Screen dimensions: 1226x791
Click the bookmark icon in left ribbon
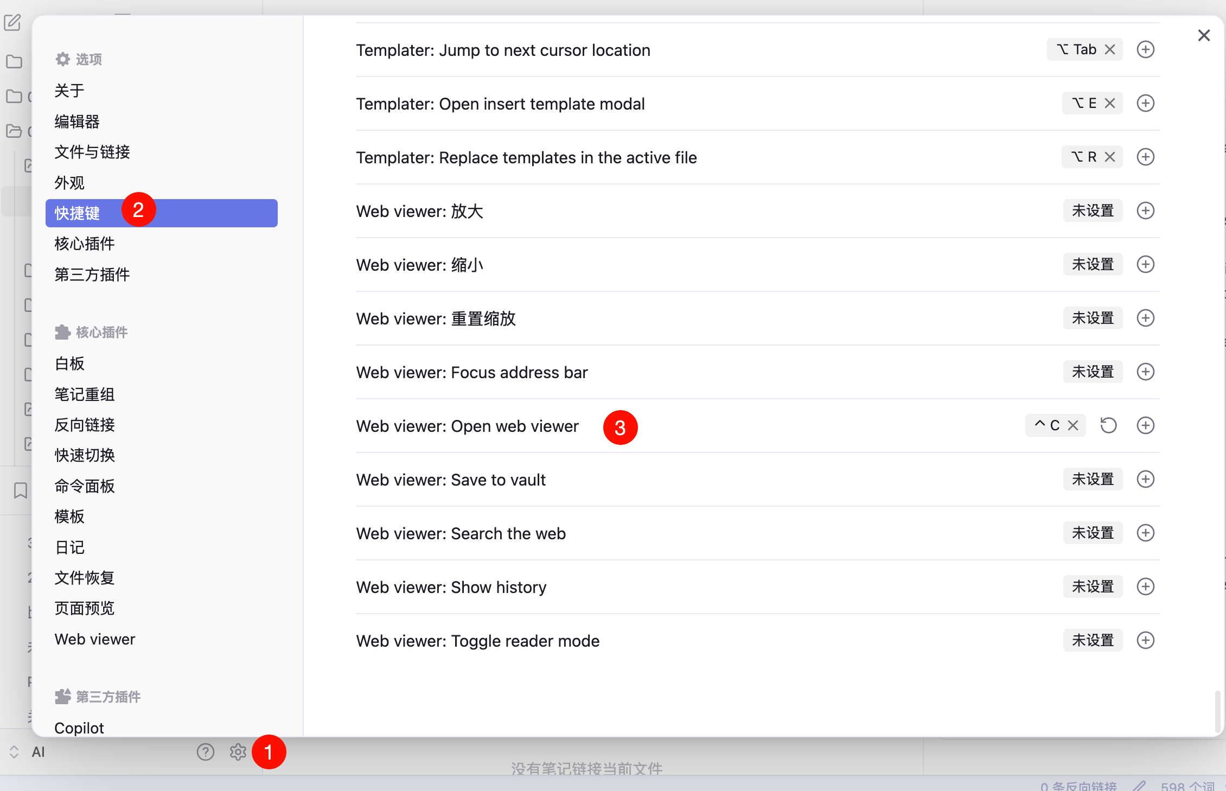(x=21, y=490)
